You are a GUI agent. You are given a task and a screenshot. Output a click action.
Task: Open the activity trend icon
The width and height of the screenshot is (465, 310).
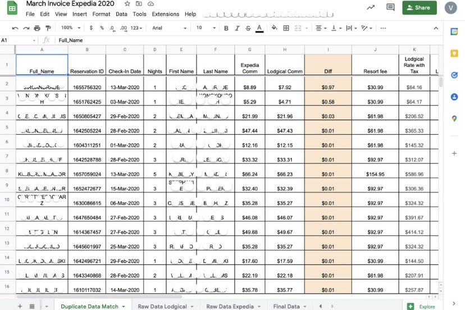tap(371, 7)
